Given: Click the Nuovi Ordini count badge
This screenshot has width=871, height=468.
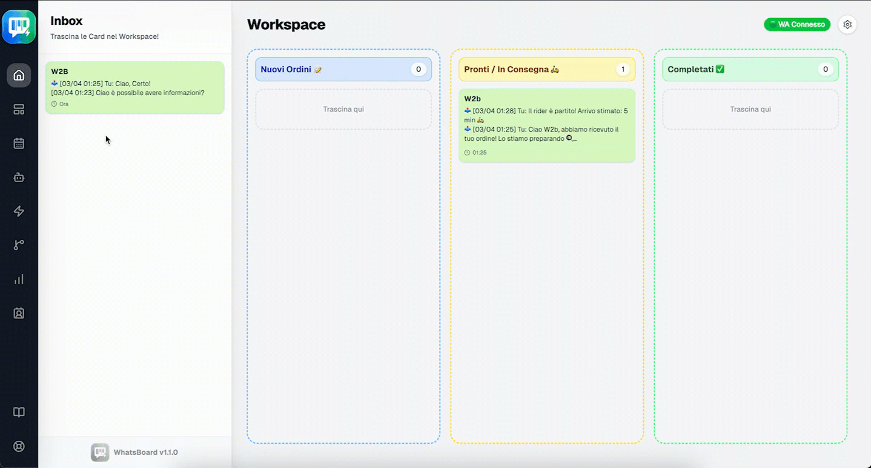Looking at the screenshot, I should coord(419,69).
